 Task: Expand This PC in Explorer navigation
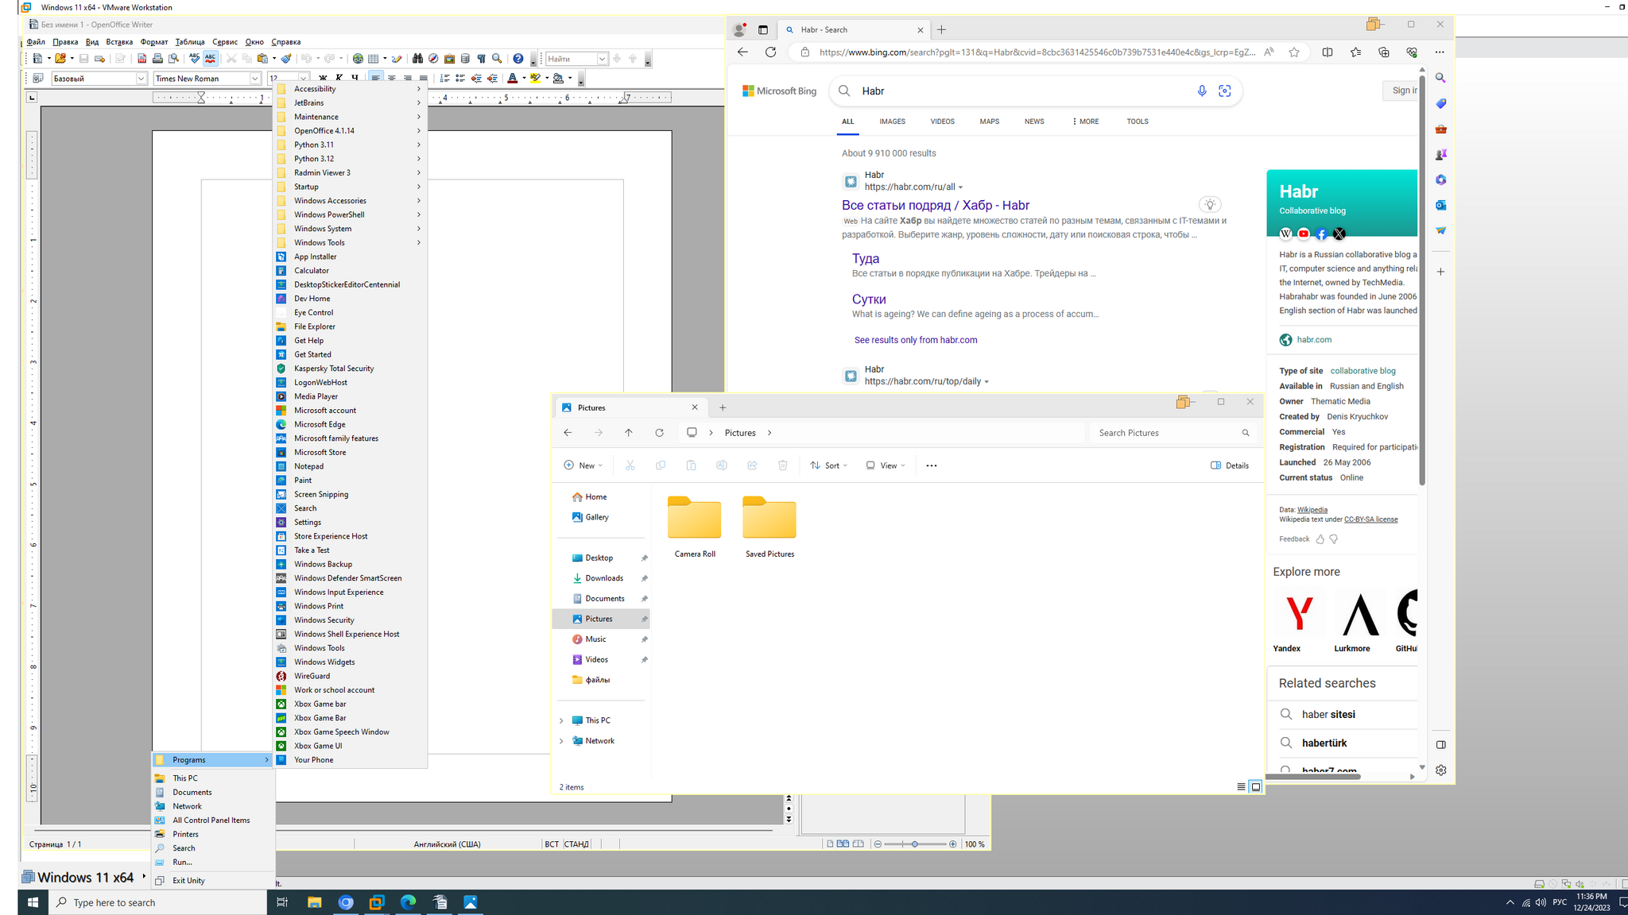click(x=561, y=721)
